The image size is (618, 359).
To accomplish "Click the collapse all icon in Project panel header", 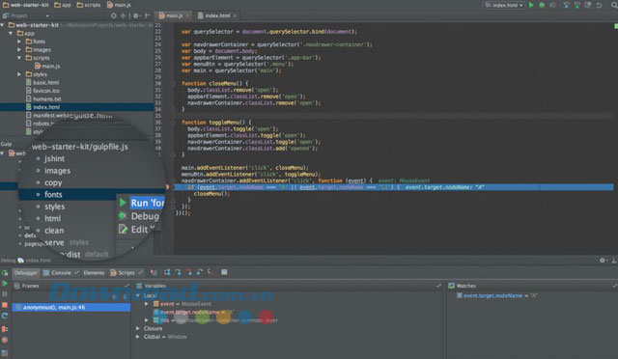I will coord(124,15).
